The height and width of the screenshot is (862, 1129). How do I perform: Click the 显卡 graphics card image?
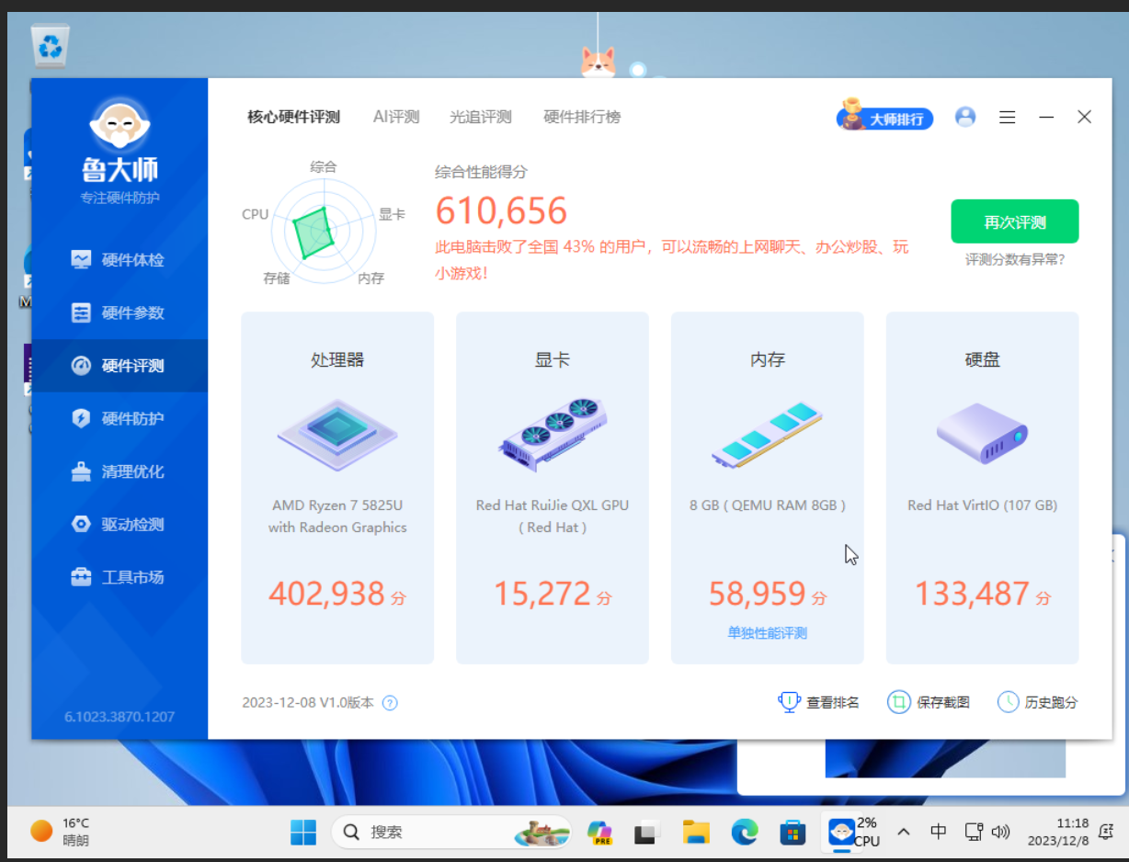click(x=553, y=436)
